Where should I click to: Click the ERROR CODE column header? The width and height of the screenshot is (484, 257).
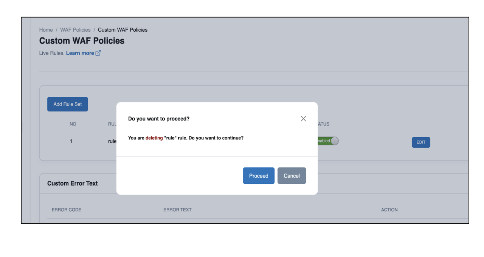(x=67, y=210)
